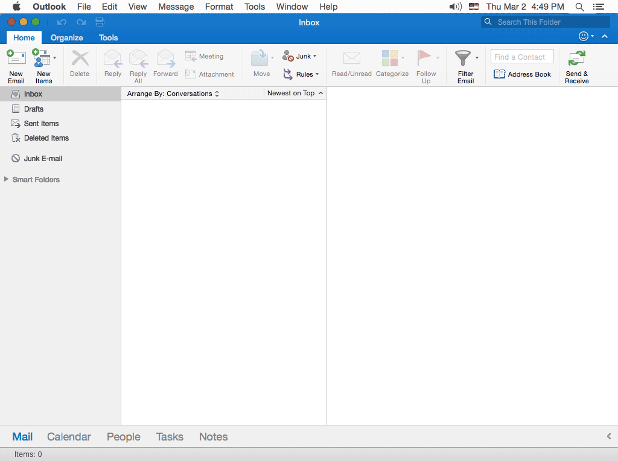Switch to the Home ribbon tab
Viewport: 618px width, 461px height.
click(x=24, y=37)
